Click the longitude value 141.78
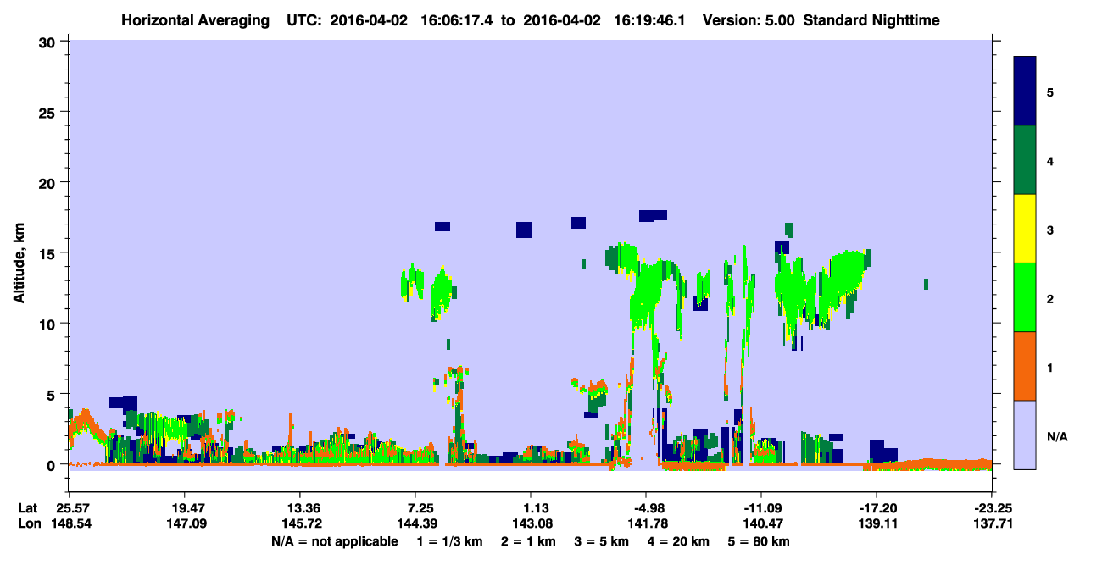 [646, 524]
